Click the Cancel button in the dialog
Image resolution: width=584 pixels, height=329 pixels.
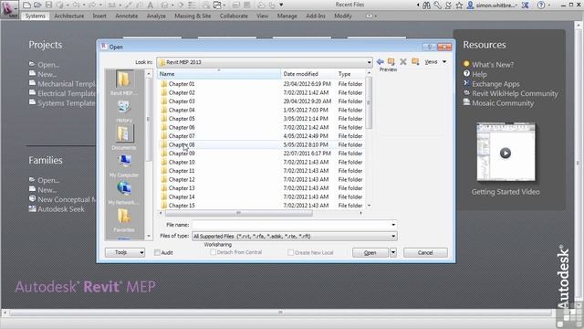[x=425, y=252]
